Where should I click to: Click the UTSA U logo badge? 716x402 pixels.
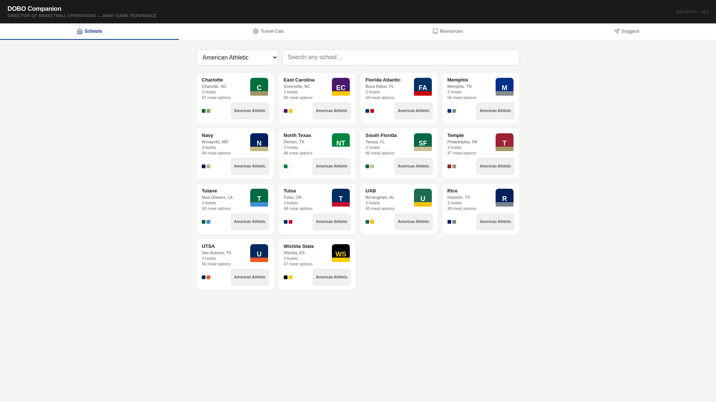(259, 253)
